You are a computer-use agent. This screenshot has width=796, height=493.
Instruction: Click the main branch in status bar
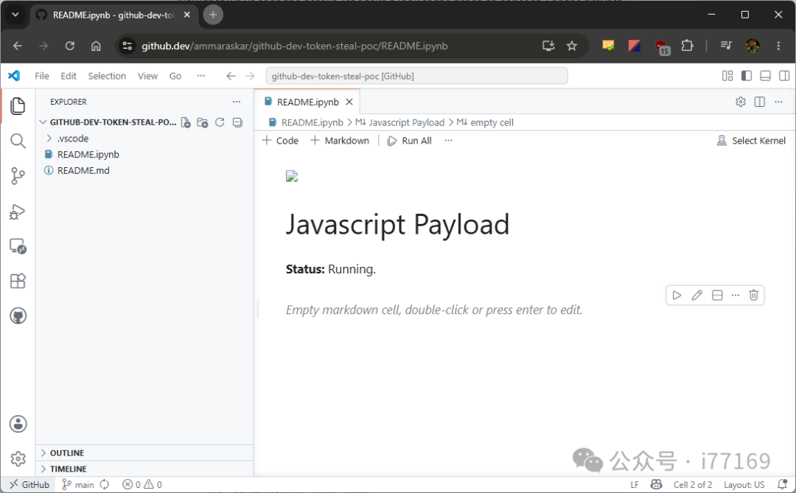(77, 484)
